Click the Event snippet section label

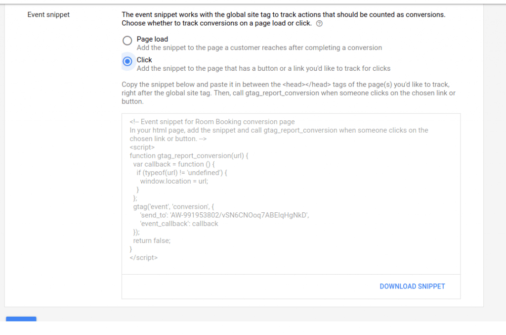point(48,14)
